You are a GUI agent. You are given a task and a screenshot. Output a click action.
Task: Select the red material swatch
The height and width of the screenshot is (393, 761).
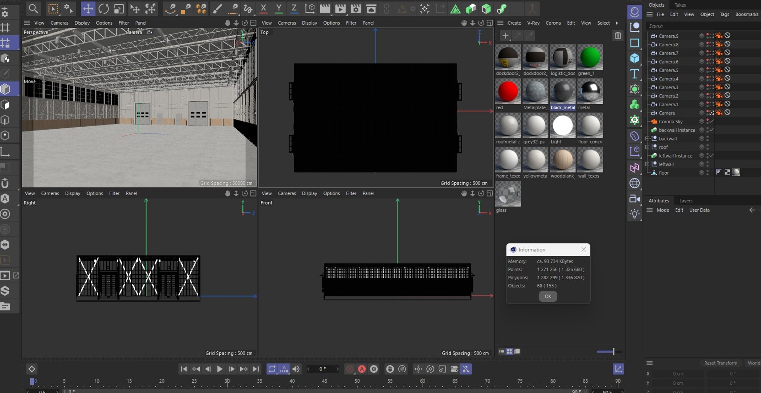pos(508,92)
